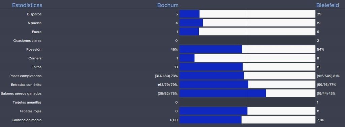Screen dimensions: 345x127
Task: Select the Ocasiones claras row label
Action: point(27,41)
